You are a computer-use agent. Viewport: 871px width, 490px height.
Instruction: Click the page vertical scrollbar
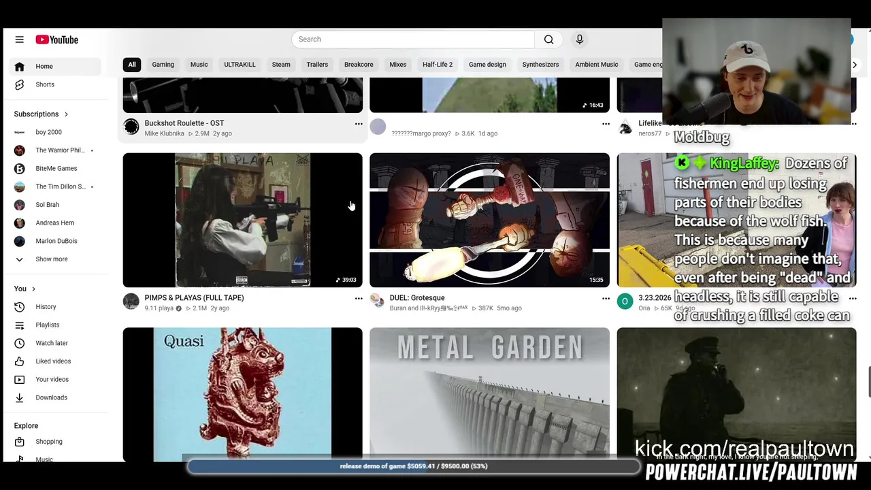tap(868, 381)
